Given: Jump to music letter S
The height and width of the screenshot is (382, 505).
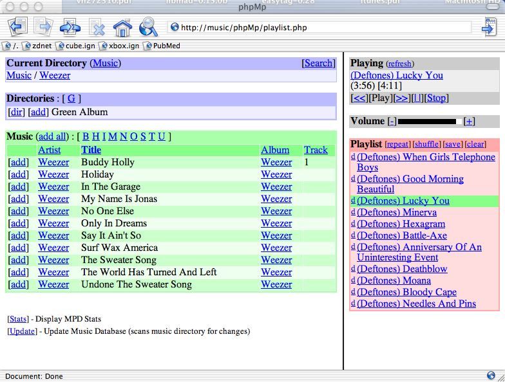Looking at the screenshot, I should 143,136.
